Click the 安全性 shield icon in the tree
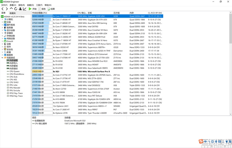The height and width of the screenshot is (148, 232). (5, 49)
